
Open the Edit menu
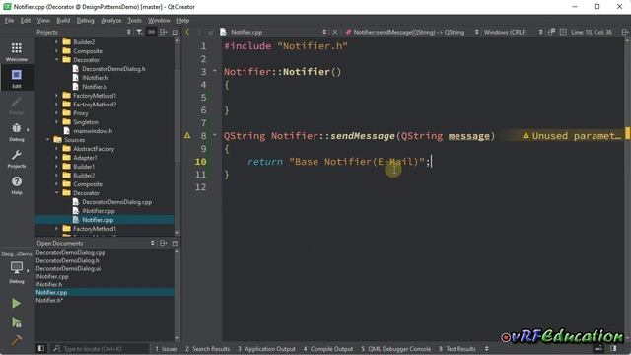pos(26,20)
